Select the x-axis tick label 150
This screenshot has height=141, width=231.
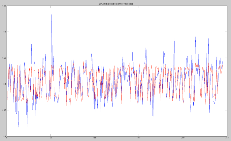coord(139,138)
